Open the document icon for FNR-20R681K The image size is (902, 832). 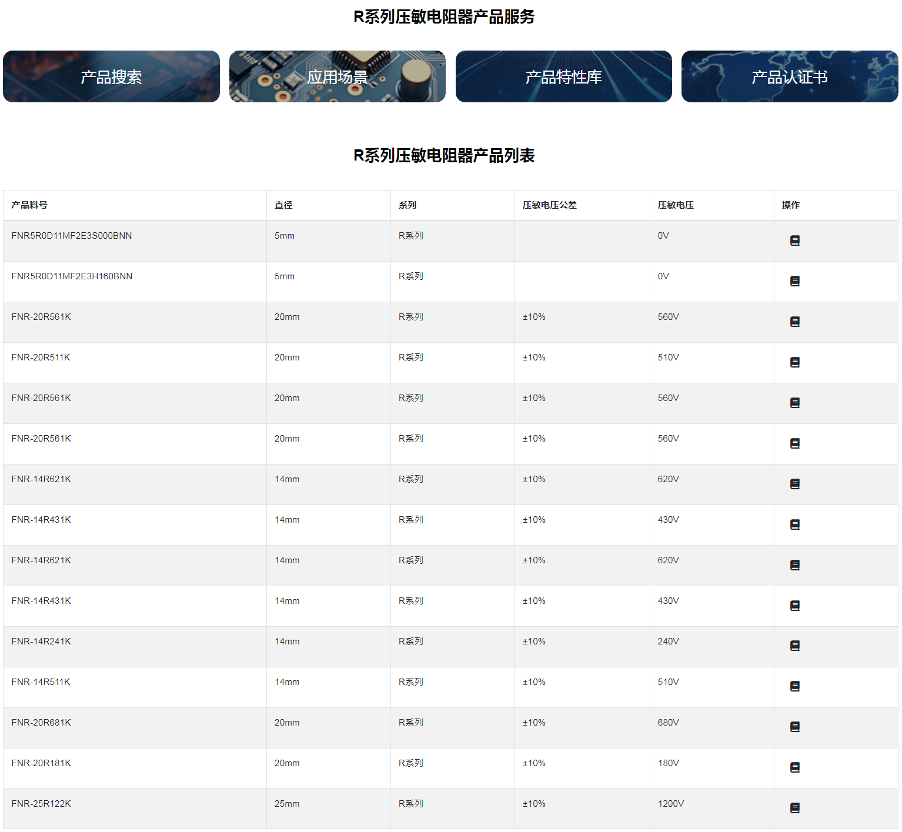pyautogui.click(x=794, y=727)
